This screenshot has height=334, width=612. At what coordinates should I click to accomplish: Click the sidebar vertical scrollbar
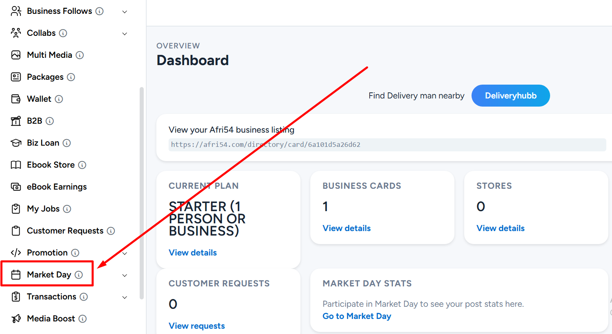point(142,193)
